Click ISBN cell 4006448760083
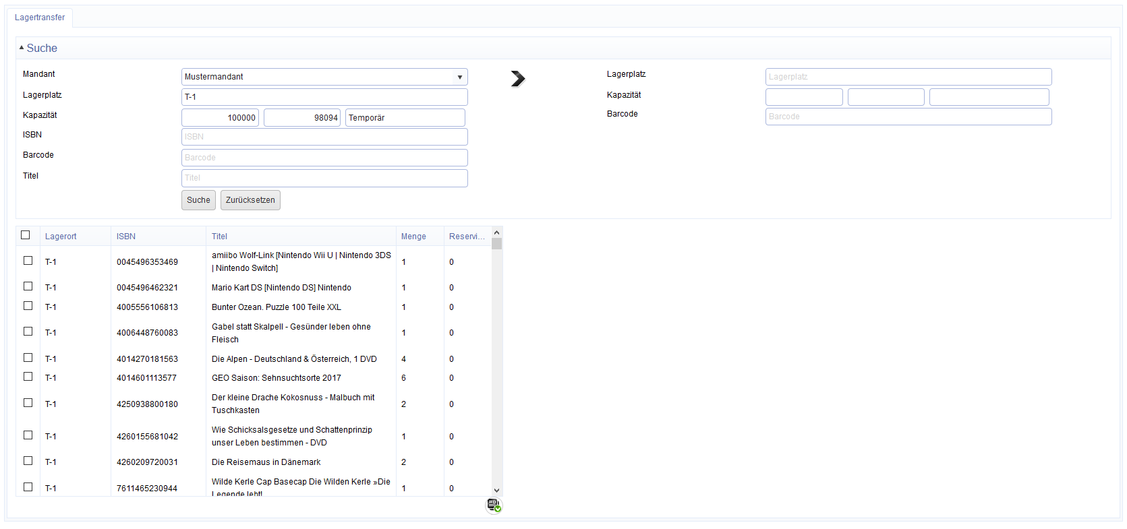 pos(147,333)
